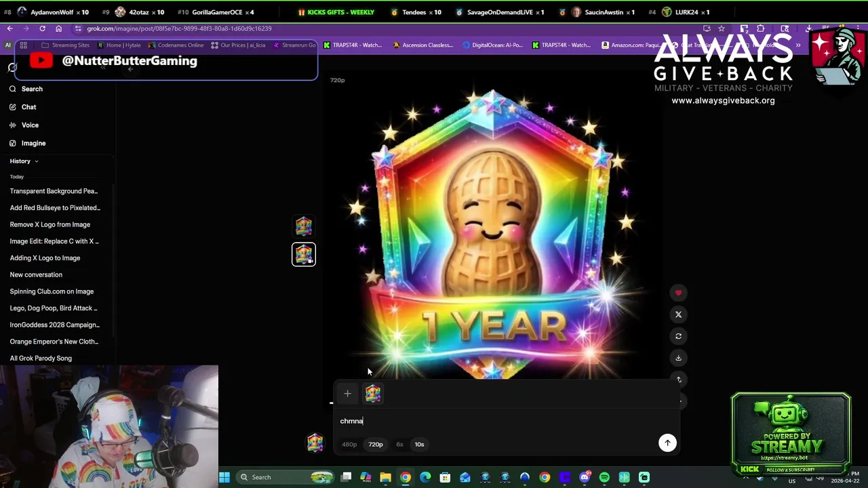Open Streaming Sites bookmark folder
Screen dimensions: 868x488
pos(65,45)
